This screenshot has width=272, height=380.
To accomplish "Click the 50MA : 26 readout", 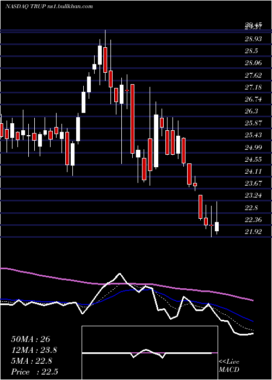I will pos(30,339).
